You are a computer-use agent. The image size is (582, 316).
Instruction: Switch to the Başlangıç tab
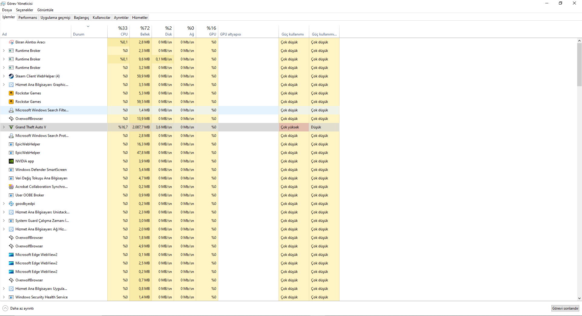pos(82,18)
